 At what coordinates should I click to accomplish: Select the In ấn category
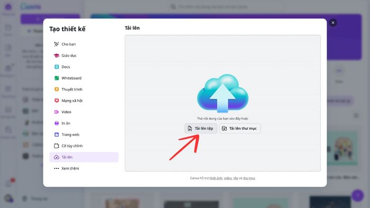coord(84,123)
